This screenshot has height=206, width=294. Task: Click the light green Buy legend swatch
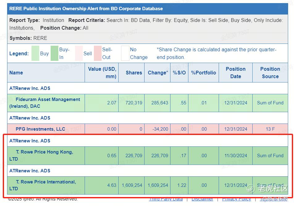pos(35,53)
